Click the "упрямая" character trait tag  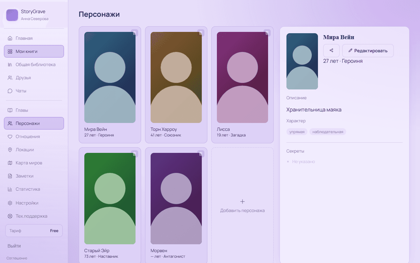297,132
